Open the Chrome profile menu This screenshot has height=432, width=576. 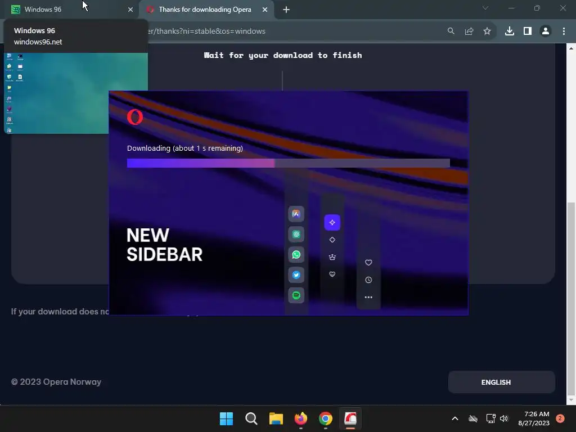[x=546, y=31]
